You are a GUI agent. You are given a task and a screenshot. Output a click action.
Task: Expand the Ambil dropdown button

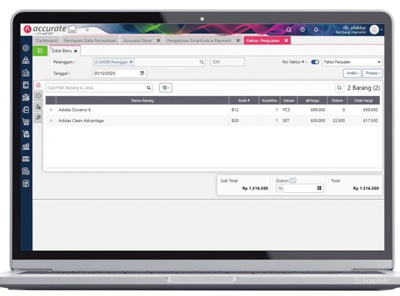352,73
